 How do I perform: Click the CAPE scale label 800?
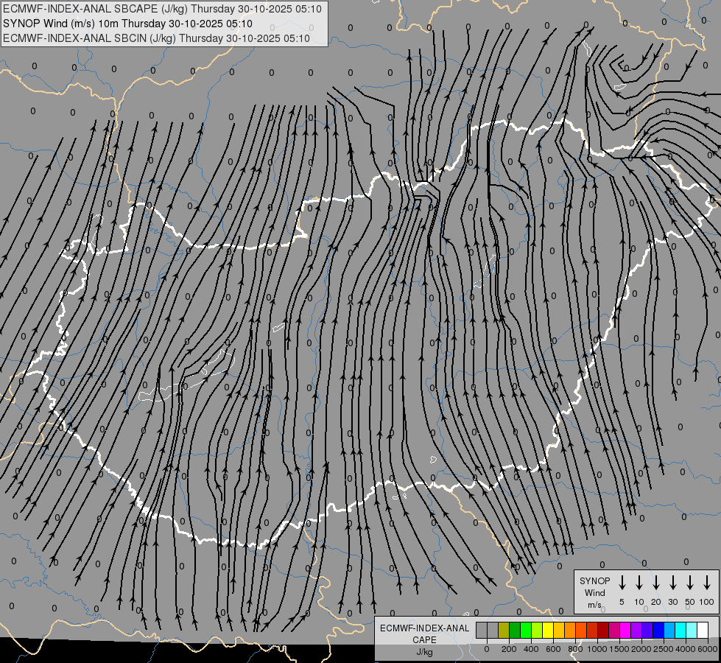pyautogui.click(x=575, y=649)
